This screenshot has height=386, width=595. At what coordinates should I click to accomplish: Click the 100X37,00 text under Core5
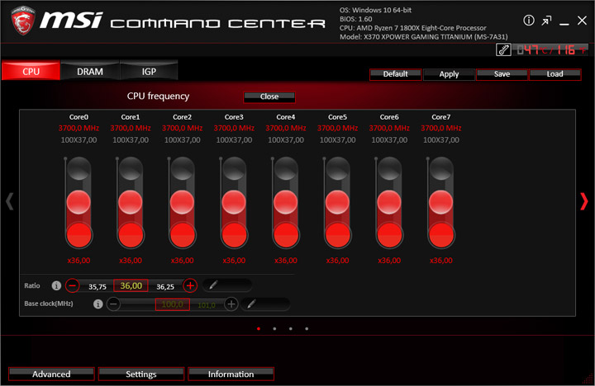(337, 139)
